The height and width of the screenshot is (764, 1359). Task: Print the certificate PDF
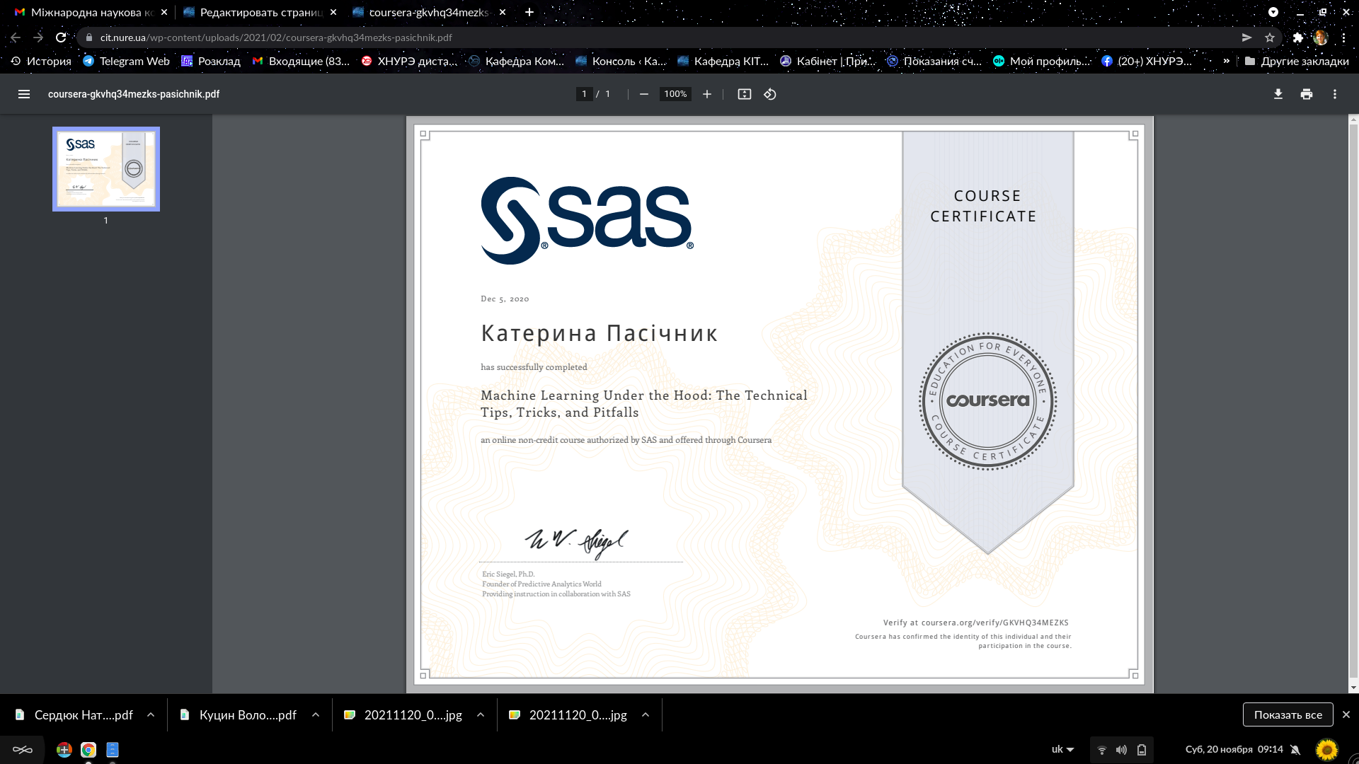click(1306, 94)
